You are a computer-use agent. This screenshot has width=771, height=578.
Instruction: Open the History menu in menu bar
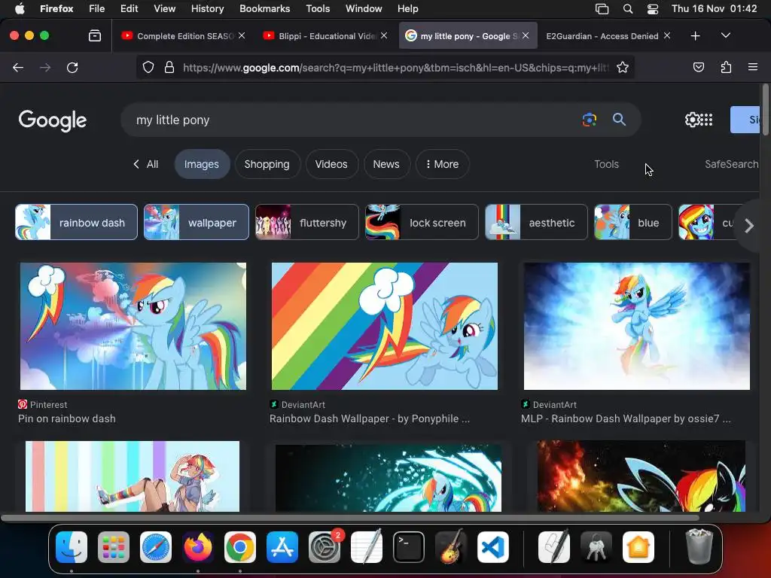click(208, 9)
